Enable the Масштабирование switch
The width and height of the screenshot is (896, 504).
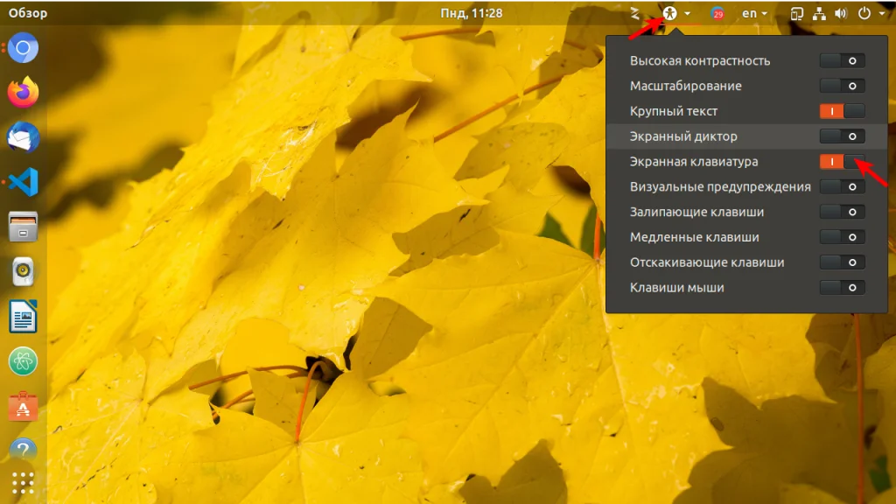(842, 86)
